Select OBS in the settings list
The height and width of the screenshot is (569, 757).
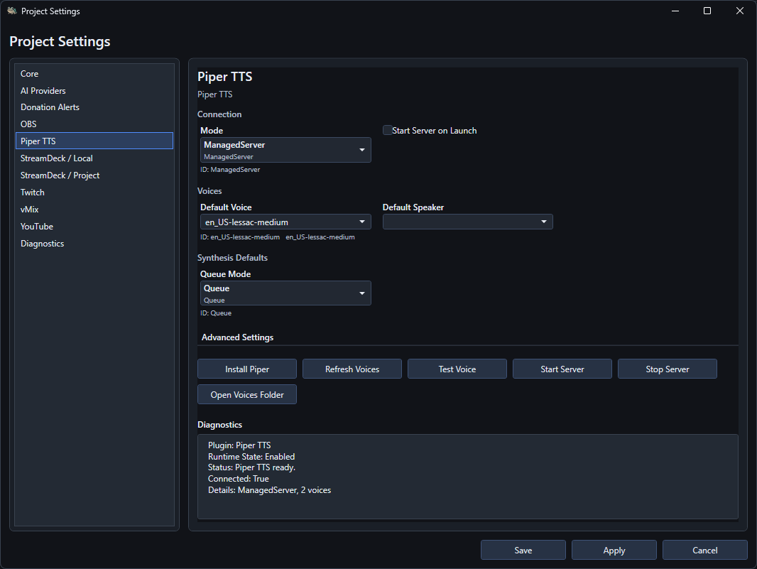94,124
